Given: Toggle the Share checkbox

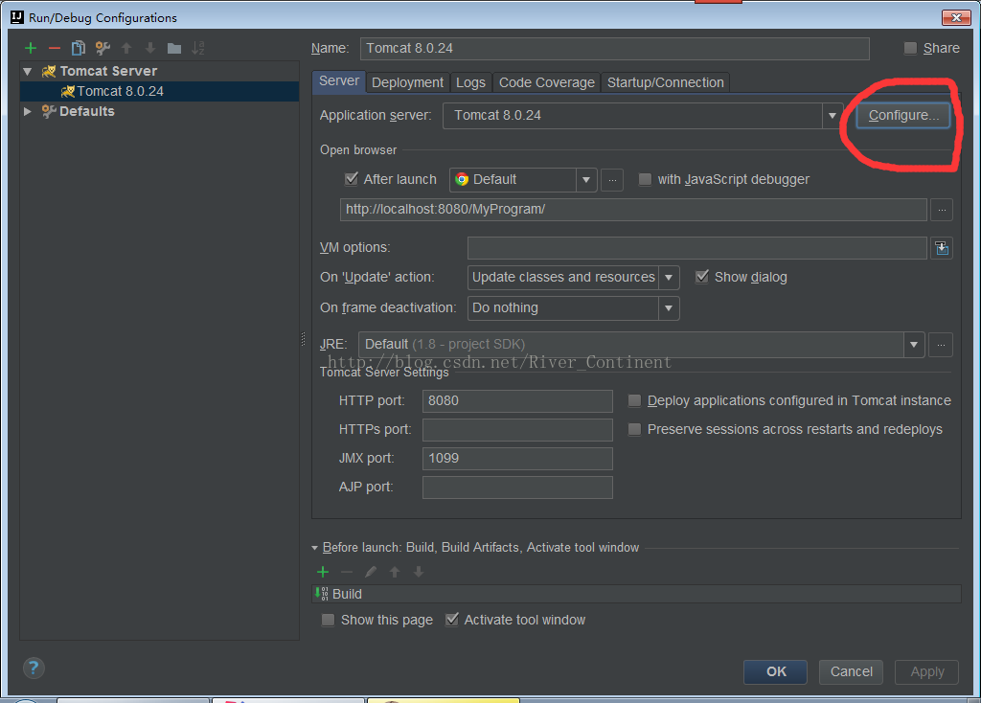Looking at the screenshot, I should [910, 48].
